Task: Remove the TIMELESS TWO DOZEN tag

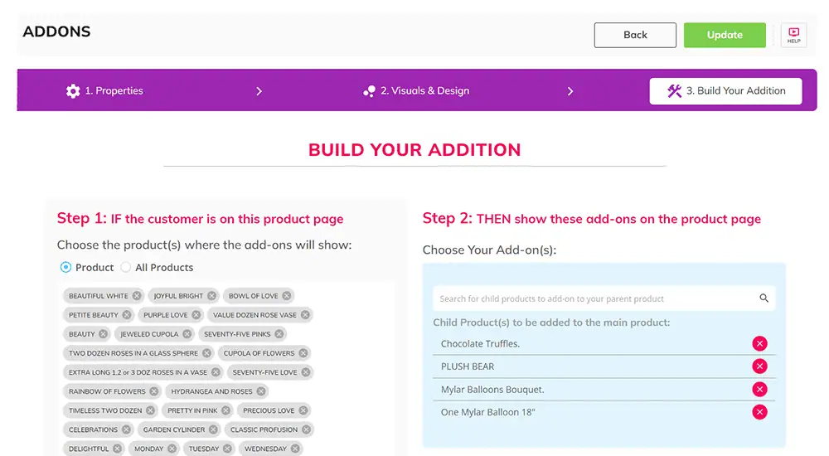Action: 151,410
